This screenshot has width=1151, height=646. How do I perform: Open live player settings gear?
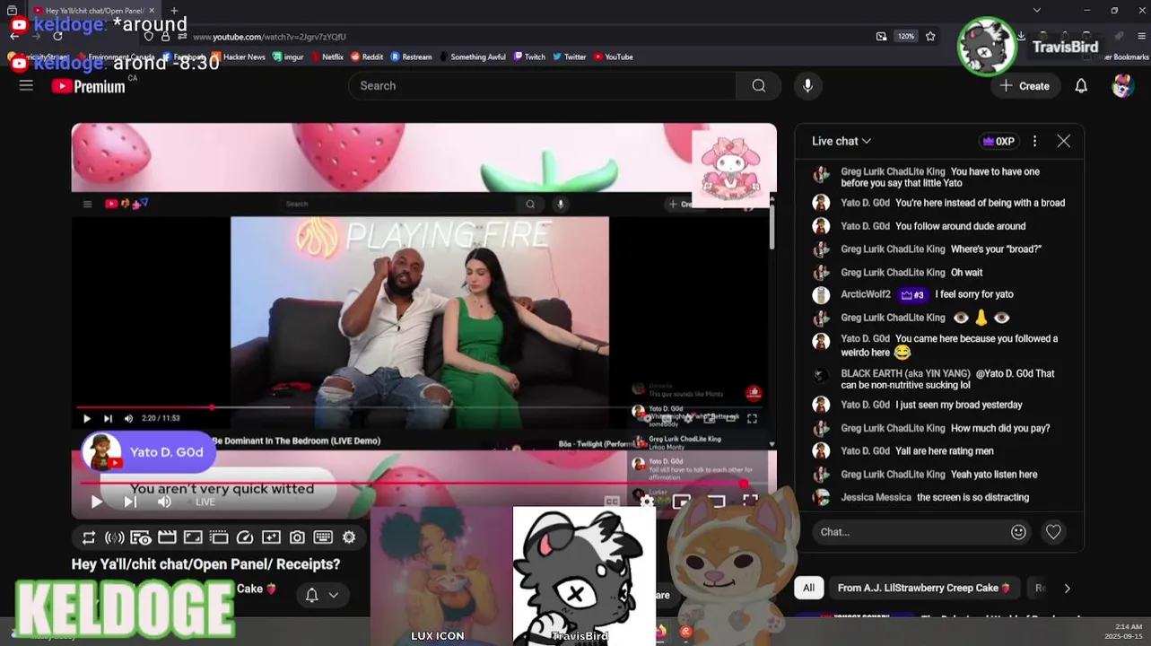coord(647,502)
